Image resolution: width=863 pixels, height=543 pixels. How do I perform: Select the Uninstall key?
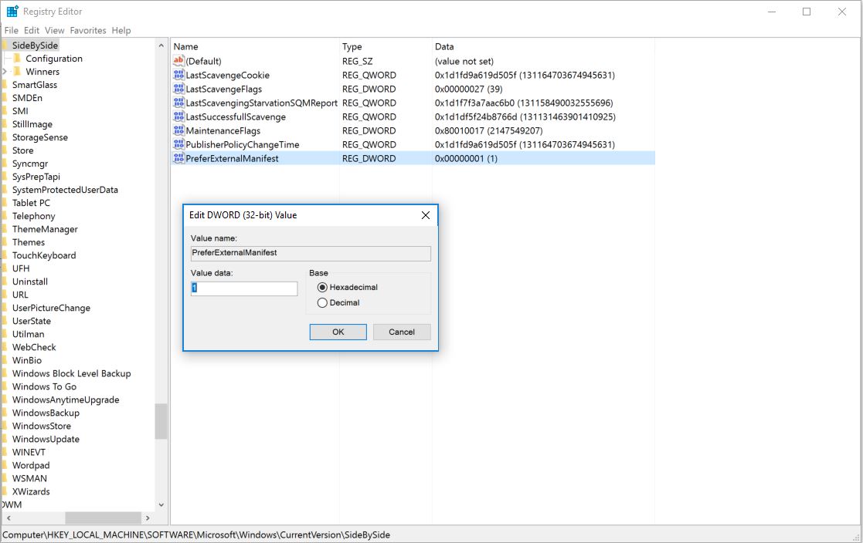click(x=30, y=282)
